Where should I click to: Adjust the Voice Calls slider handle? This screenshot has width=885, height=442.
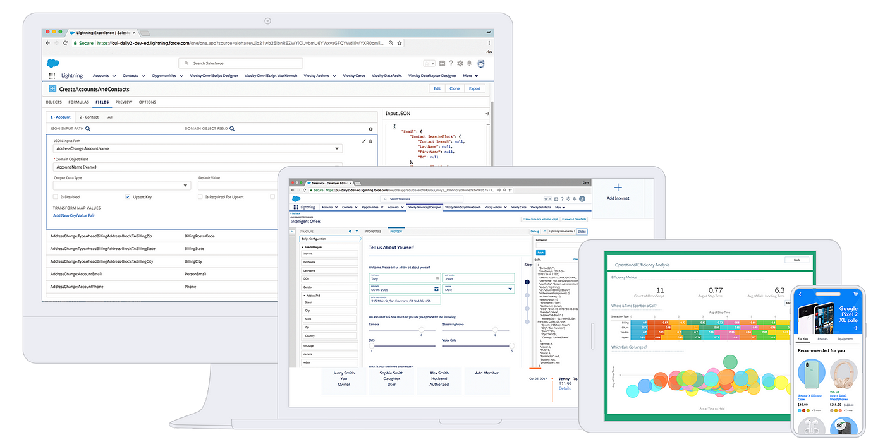pyautogui.click(x=512, y=345)
